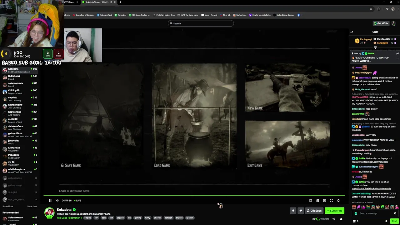Image resolution: width=400 pixels, height=225 pixels.
Task: Open a new browser tab
Action: tap(120, 2)
